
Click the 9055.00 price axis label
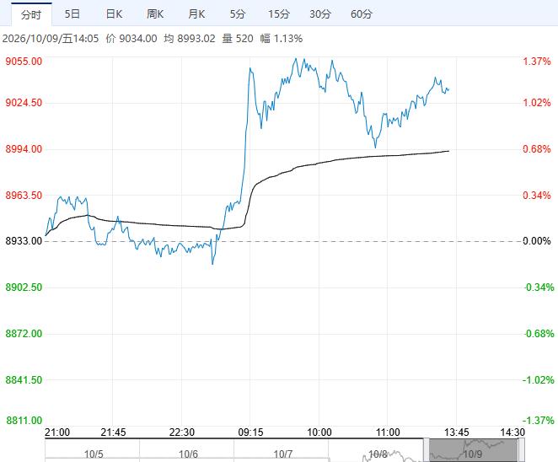[24, 62]
